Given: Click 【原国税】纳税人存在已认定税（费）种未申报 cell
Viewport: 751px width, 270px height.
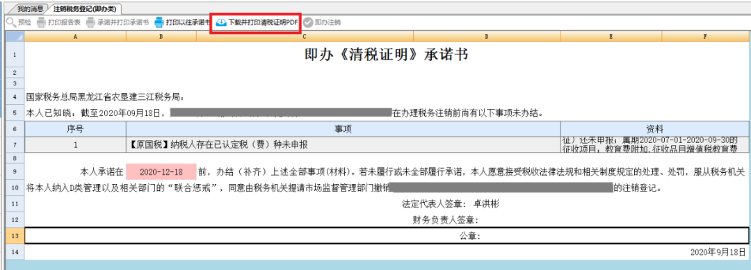Looking at the screenshot, I should (344, 145).
